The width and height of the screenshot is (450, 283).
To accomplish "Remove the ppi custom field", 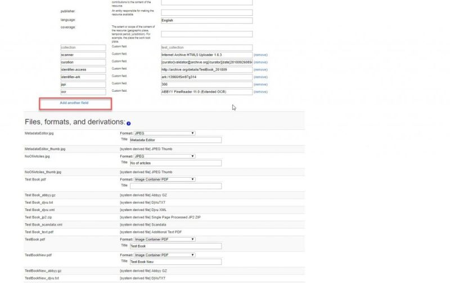I will (260, 84).
